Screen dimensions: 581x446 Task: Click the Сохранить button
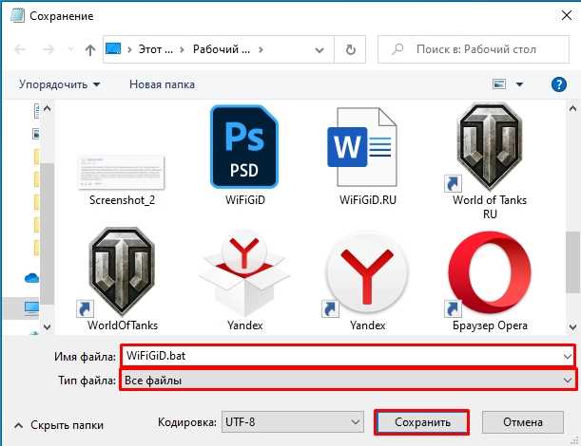422,422
